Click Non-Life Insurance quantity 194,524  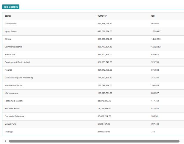coord(155,86)
